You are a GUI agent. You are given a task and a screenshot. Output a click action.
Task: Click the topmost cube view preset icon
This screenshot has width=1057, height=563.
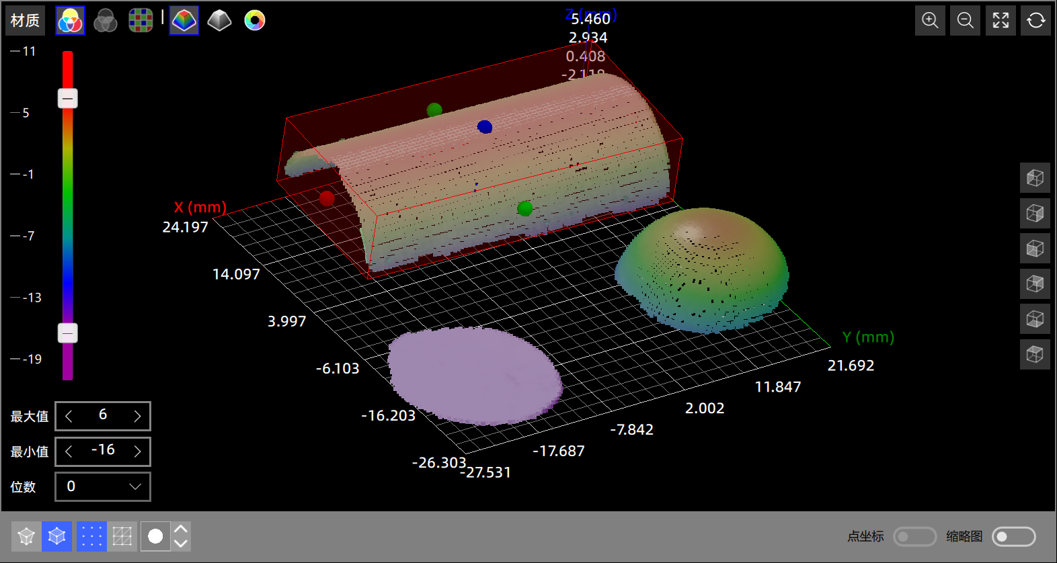coord(1035,178)
